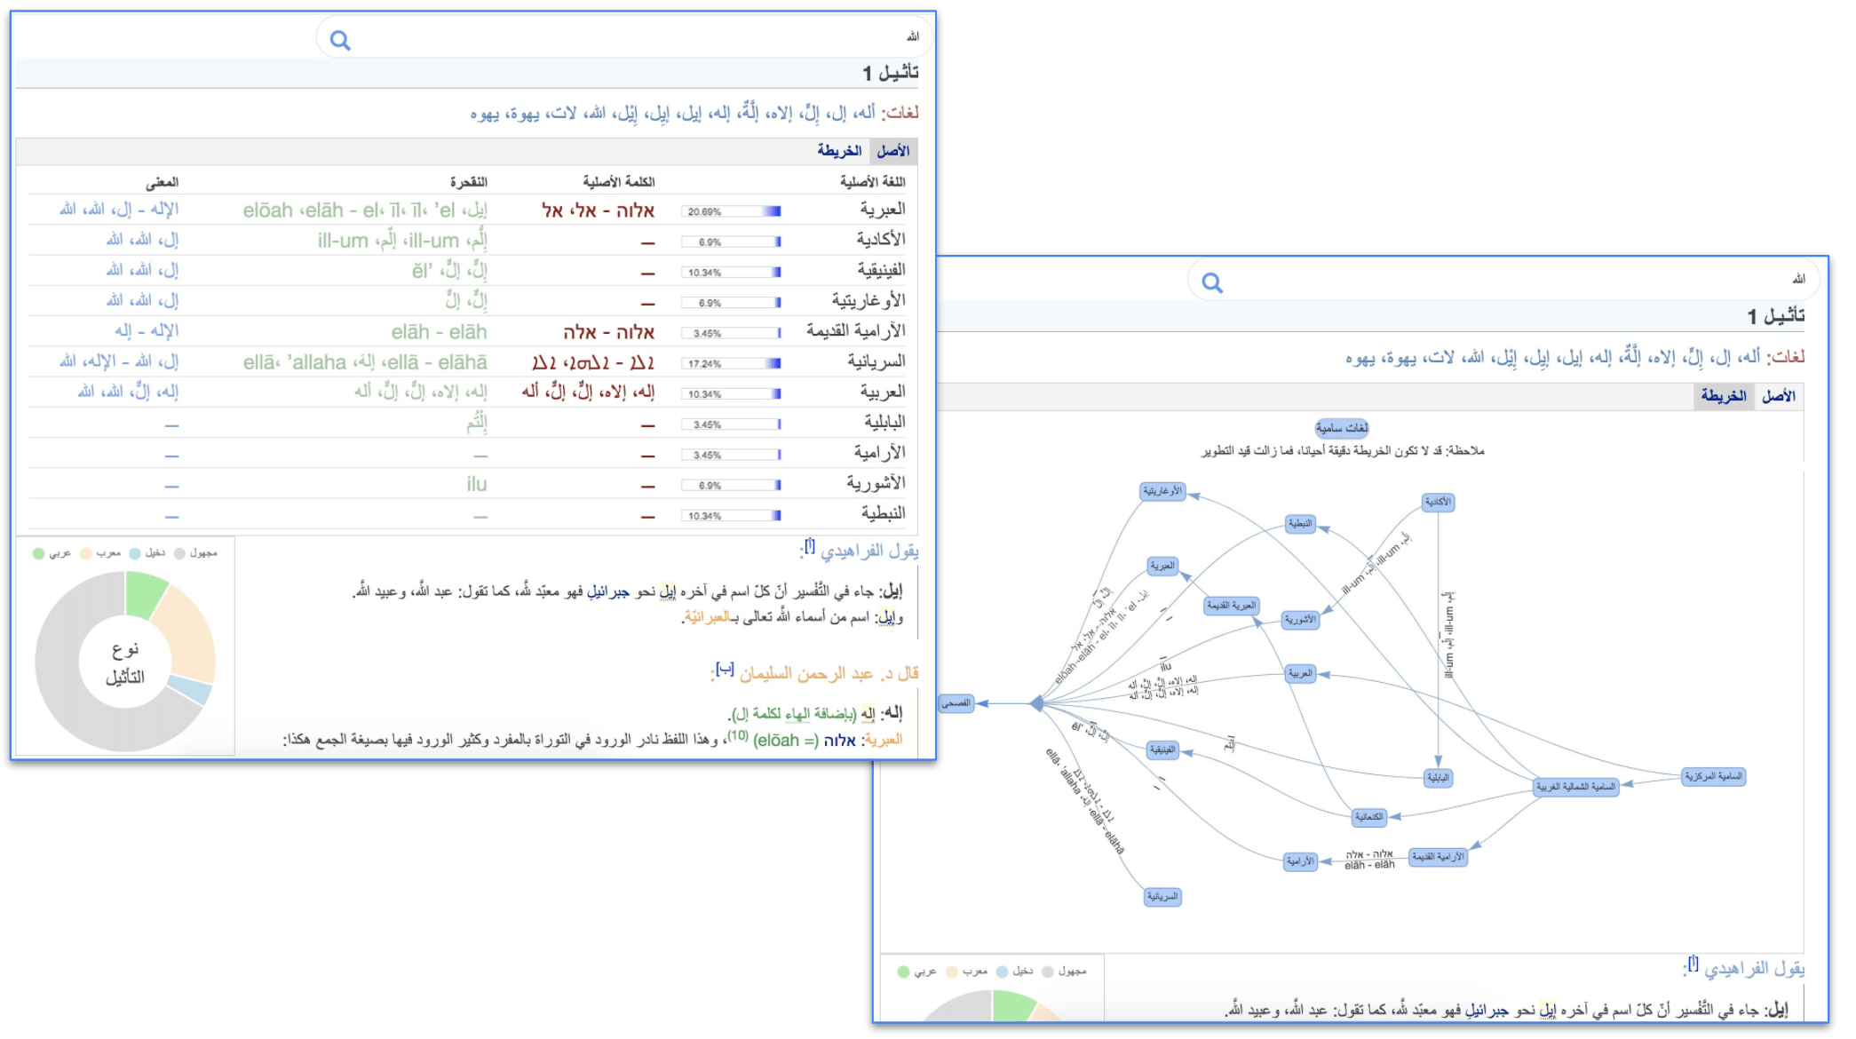This screenshot has height=1039, width=1856.
Task: Click the مجهول legend dot in table window
Action: pos(179,553)
